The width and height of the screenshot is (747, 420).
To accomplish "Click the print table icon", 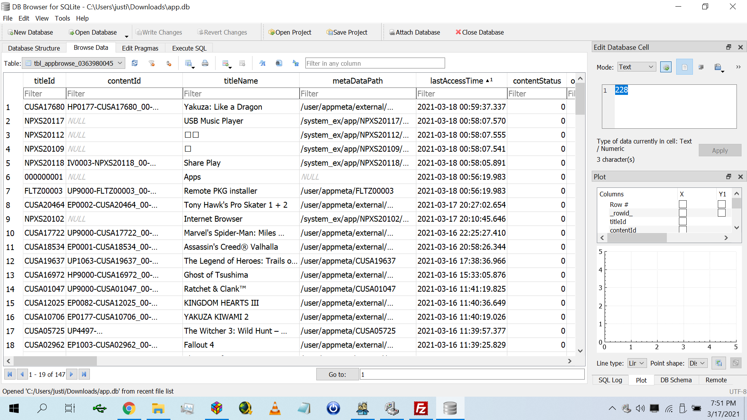I will (x=205, y=63).
